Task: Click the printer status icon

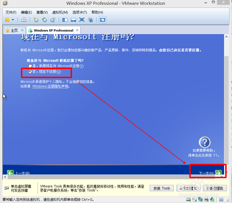Action: (x=206, y=200)
